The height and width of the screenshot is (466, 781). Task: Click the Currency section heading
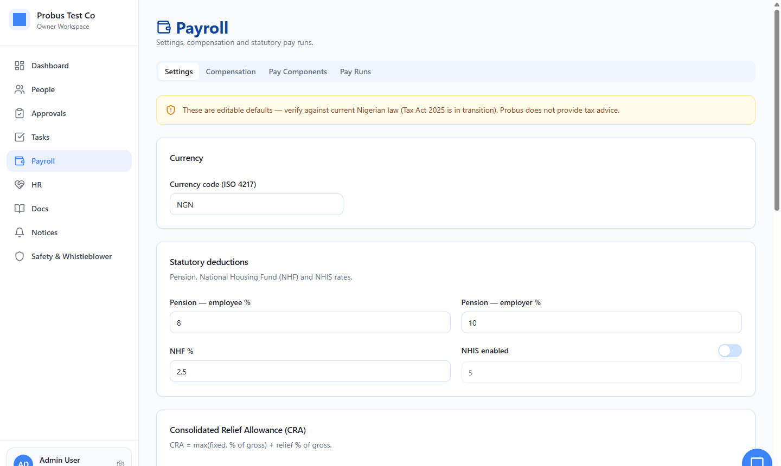point(187,158)
